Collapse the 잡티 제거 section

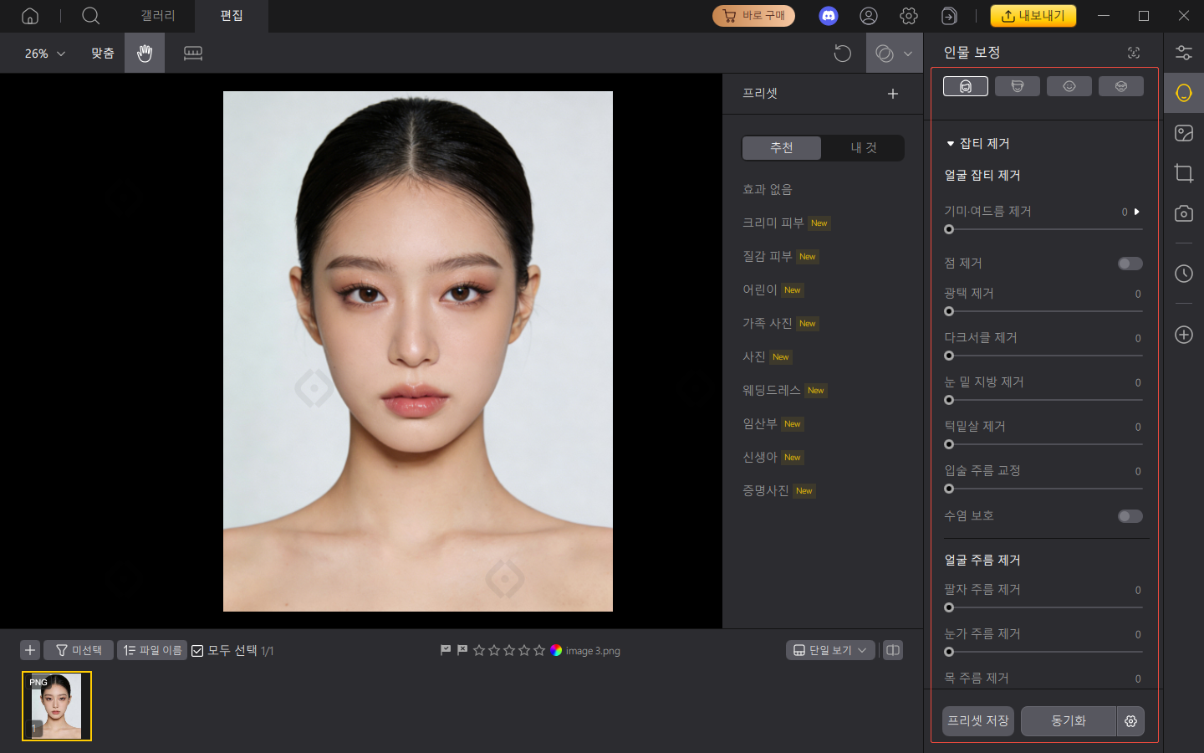tap(950, 143)
